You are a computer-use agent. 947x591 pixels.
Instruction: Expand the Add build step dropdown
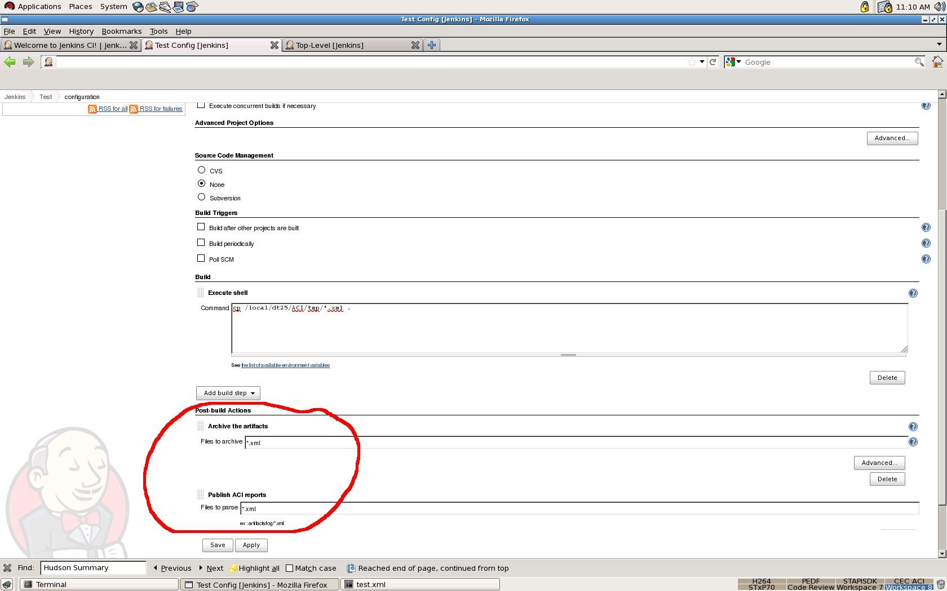click(228, 393)
